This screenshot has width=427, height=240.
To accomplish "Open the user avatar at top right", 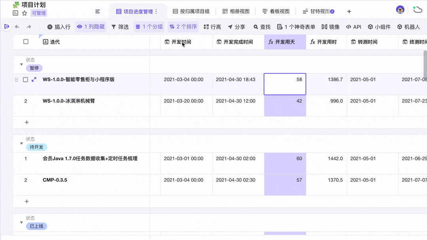I will [400, 10].
